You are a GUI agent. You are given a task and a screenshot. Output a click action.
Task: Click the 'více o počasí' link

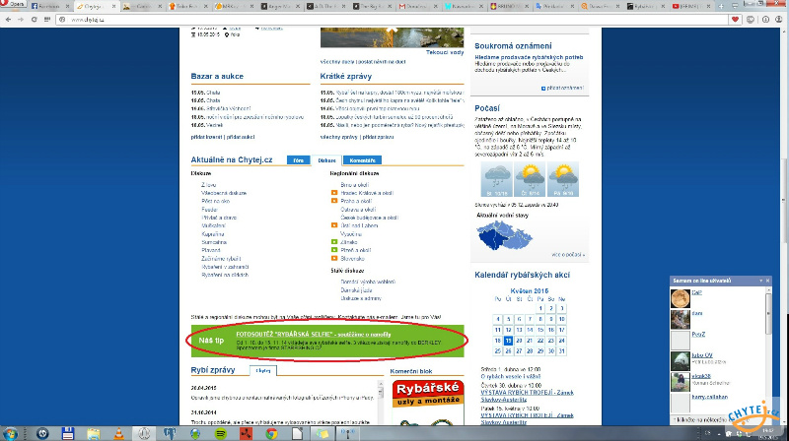coord(568,253)
